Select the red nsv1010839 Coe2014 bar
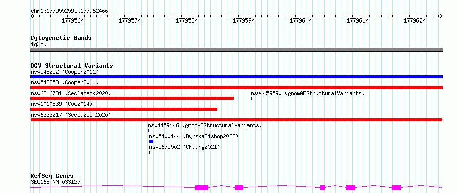 tap(124, 109)
